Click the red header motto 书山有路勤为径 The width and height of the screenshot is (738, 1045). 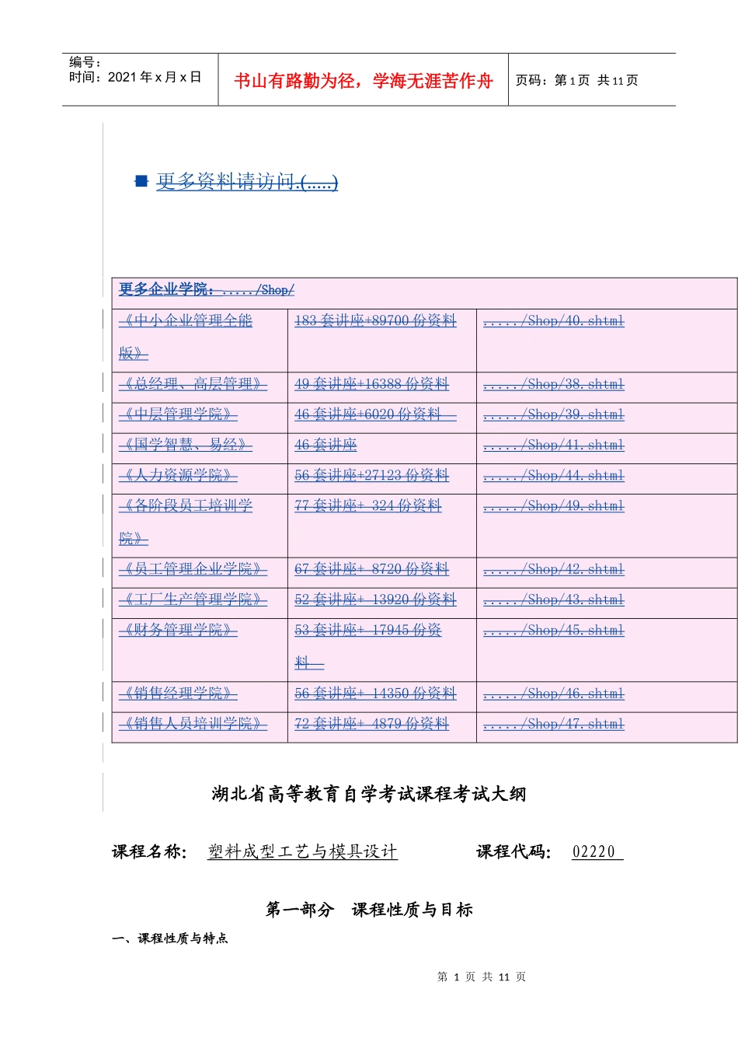pos(364,81)
